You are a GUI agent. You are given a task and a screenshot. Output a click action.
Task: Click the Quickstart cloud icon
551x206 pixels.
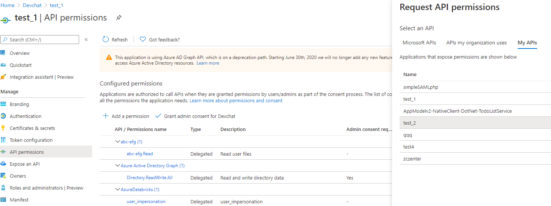click(3, 65)
